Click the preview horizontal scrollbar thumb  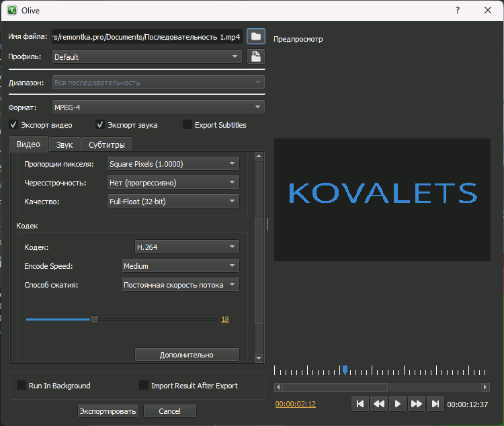[335, 387]
